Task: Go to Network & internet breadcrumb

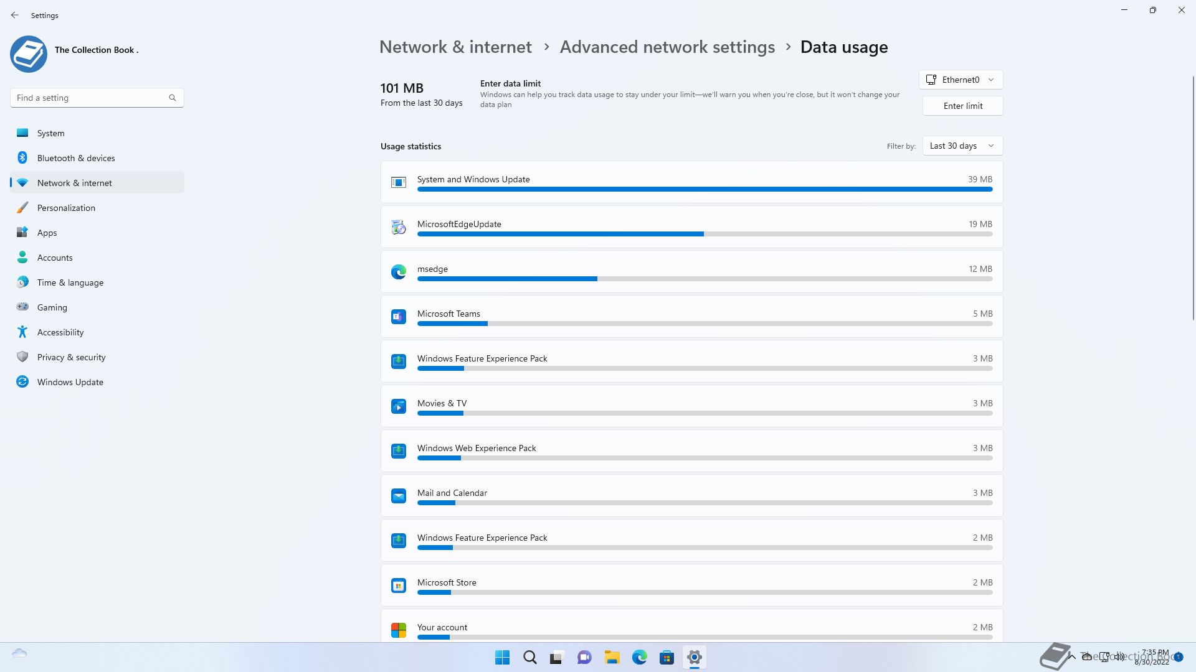Action: [x=455, y=47]
